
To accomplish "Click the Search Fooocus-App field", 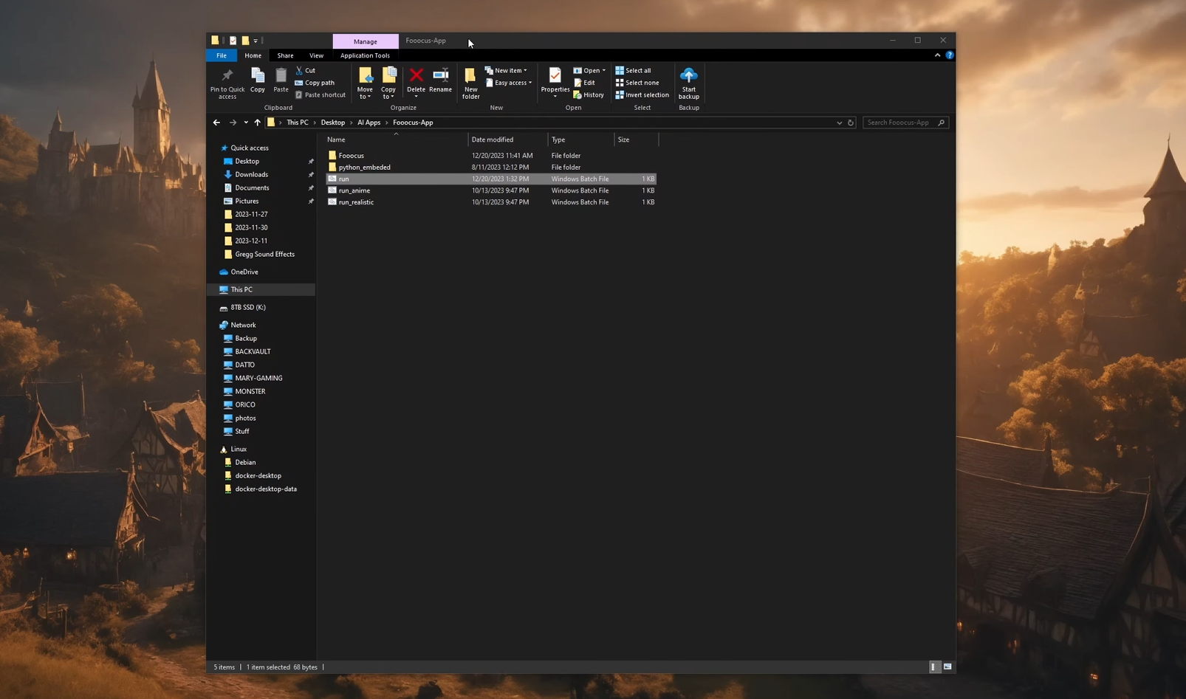I will (899, 123).
